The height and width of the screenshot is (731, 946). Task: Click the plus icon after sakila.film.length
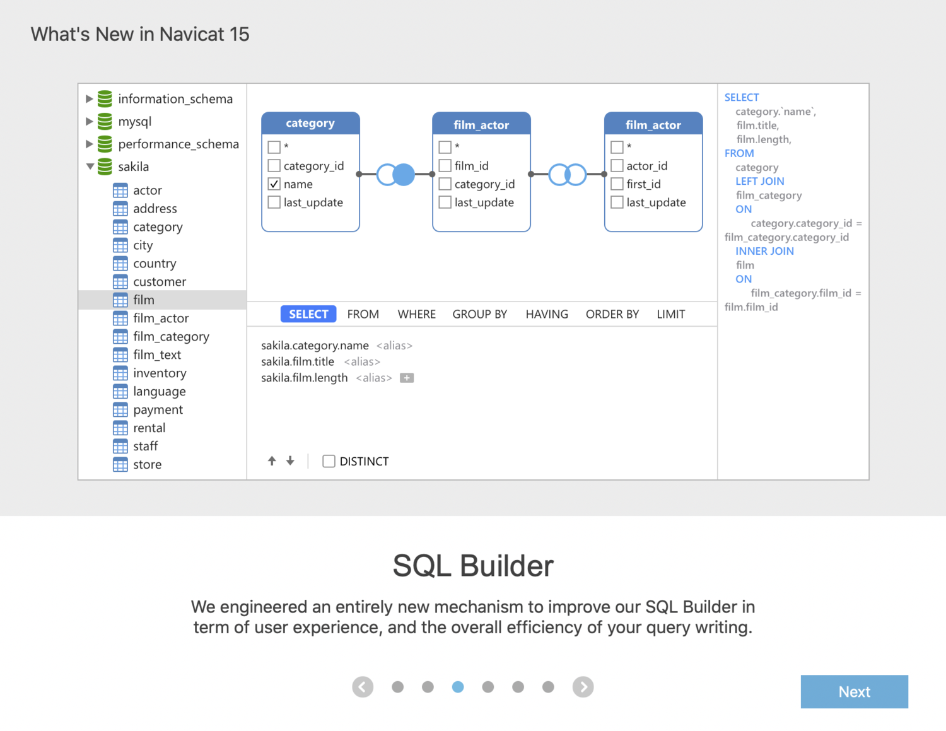(407, 378)
